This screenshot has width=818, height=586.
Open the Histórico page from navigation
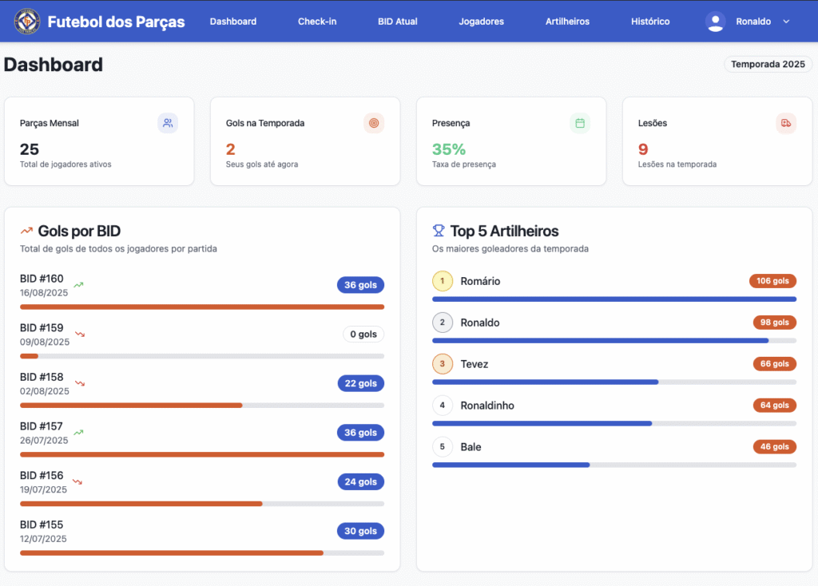pos(650,22)
